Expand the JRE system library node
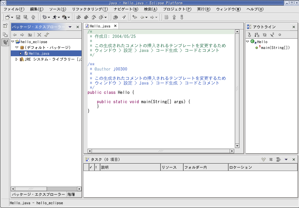The height and width of the screenshot is (208, 299). (x=17, y=59)
